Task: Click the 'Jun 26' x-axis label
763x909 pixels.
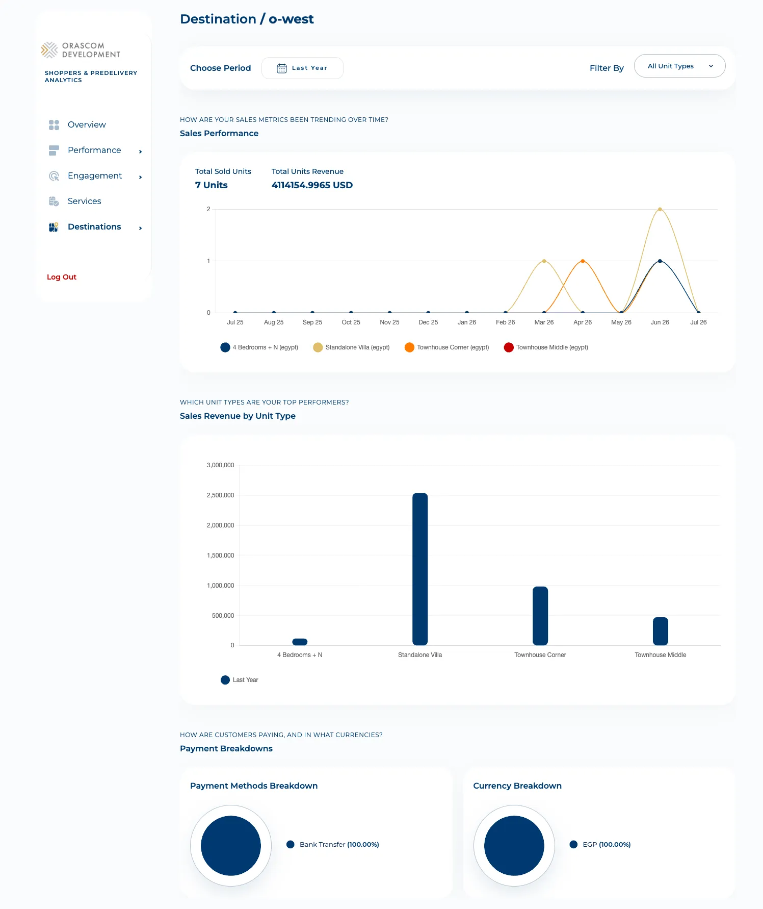Action: tap(660, 322)
